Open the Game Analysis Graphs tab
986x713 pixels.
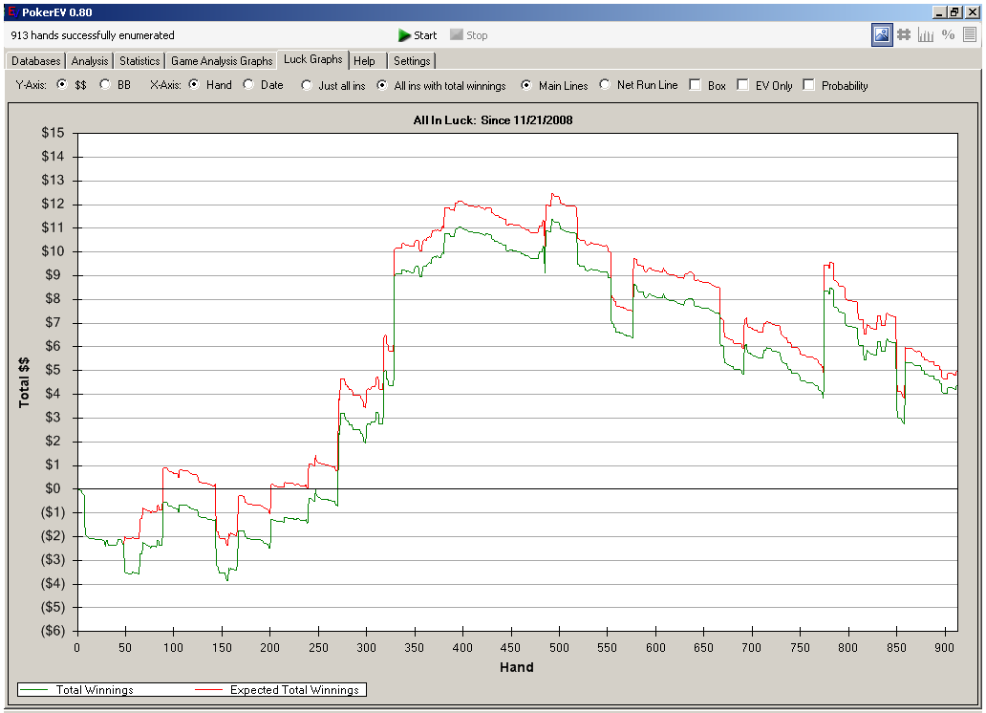[222, 61]
